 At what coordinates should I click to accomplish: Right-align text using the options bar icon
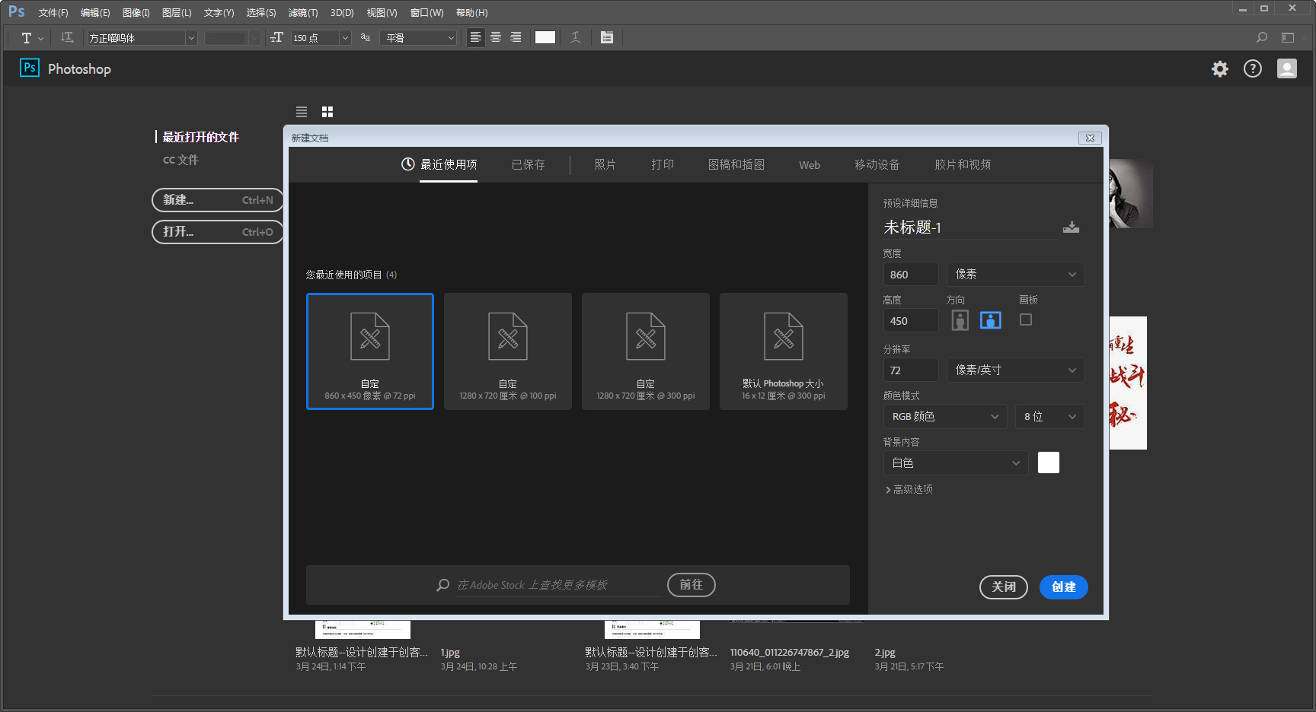coord(516,37)
